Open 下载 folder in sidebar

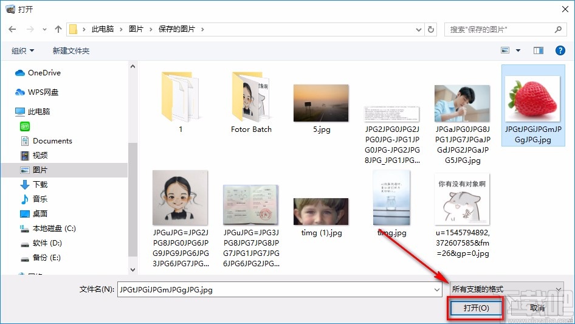pyautogui.click(x=34, y=185)
